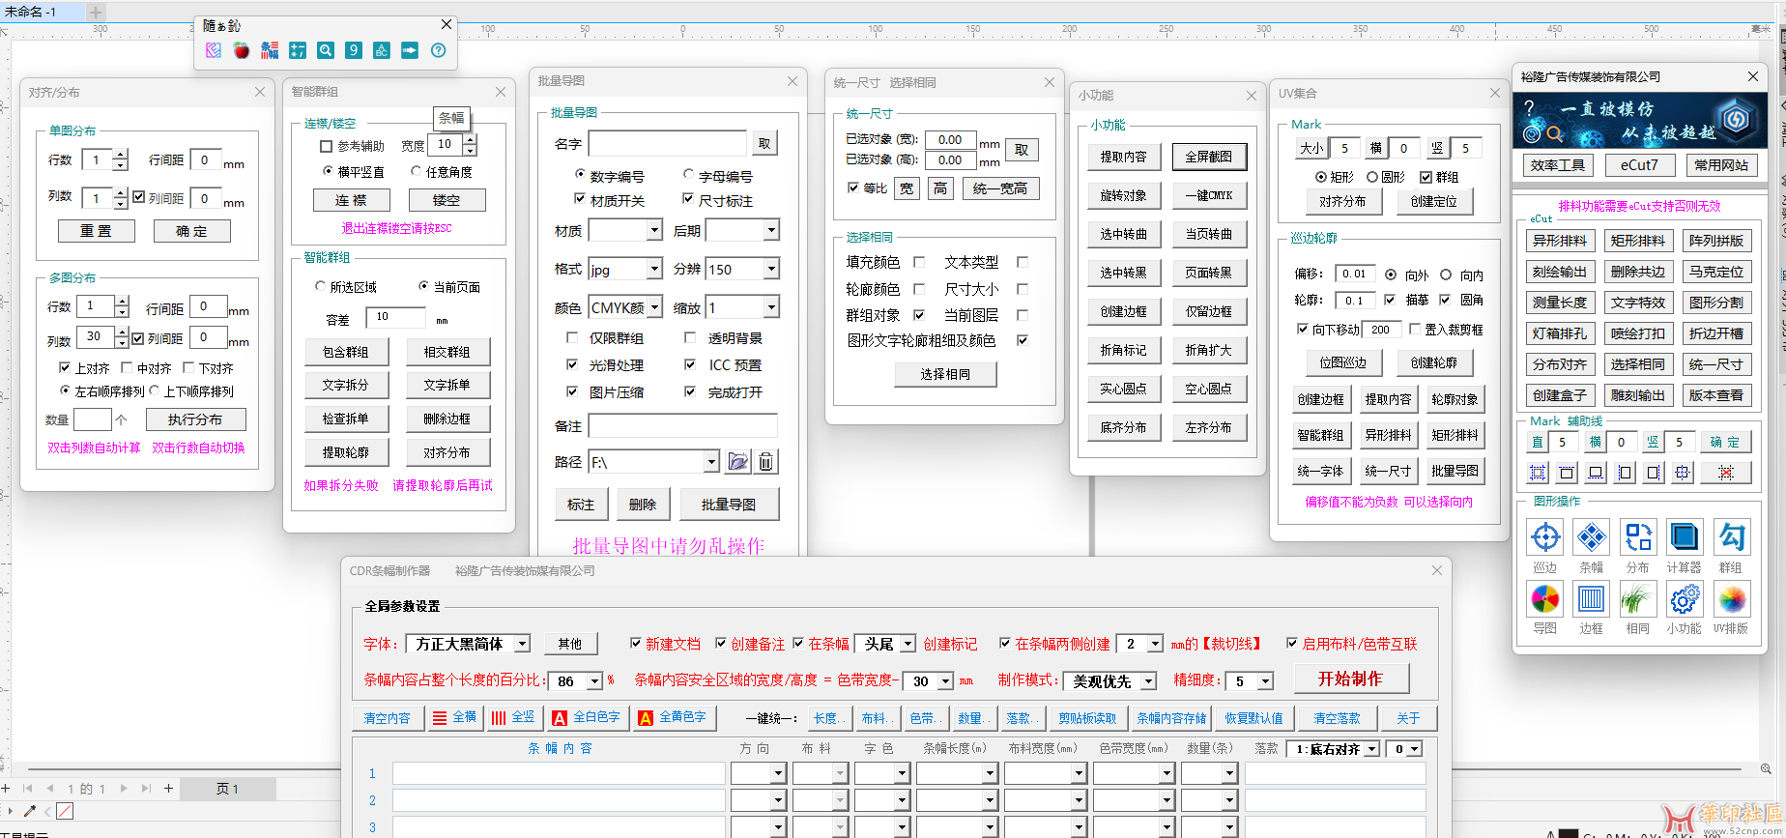Open the 材质 dropdown in 批量导图

coord(654,230)
